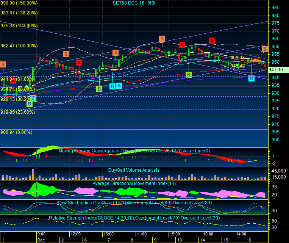Select the 990.00 (150.00%) Fibonacci label
The width and height of the screenshot is (289, 243).
coord(19,3)
